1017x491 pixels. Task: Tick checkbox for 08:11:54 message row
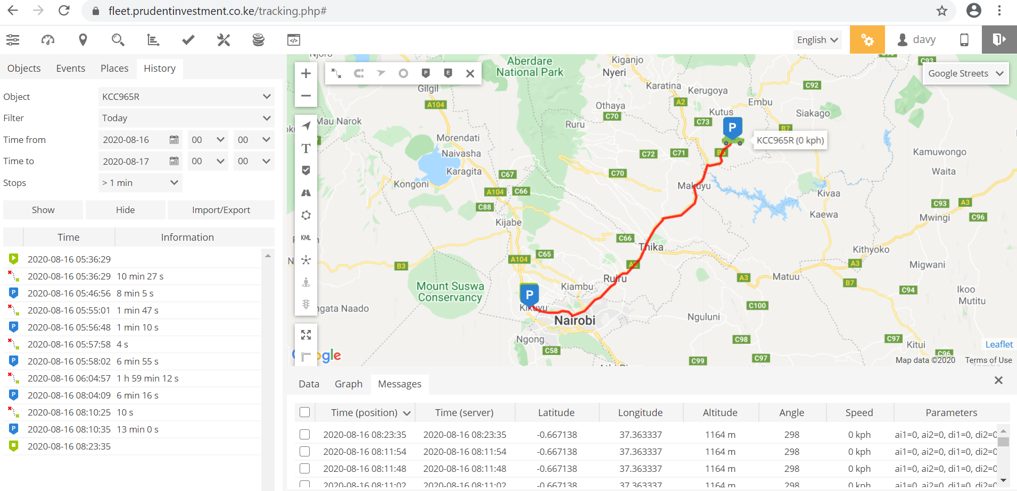305,452
